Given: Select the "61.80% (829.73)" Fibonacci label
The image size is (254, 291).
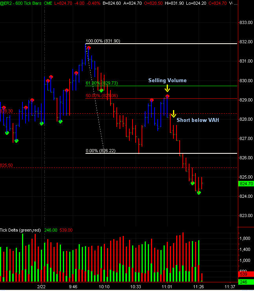Looking at the screenshot, I should (x=102, y=83).
